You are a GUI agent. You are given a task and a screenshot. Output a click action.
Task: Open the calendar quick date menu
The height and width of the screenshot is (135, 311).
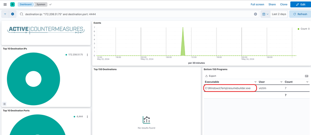coord(265,14)
